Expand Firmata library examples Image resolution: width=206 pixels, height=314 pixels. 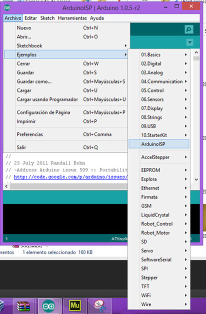pyautogui.click(x=159, y=197)
